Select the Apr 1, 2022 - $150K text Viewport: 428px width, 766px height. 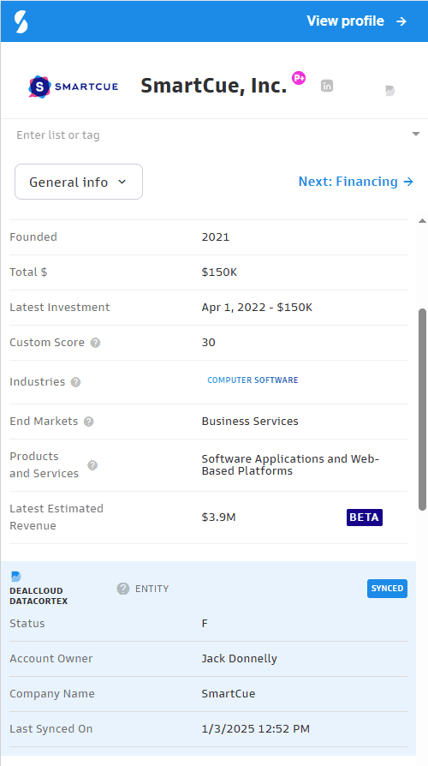click(257, 308)
